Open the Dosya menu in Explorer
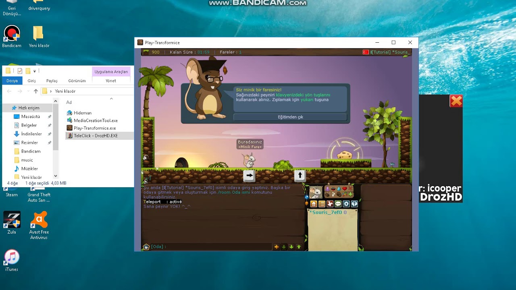 pos(12,81)
